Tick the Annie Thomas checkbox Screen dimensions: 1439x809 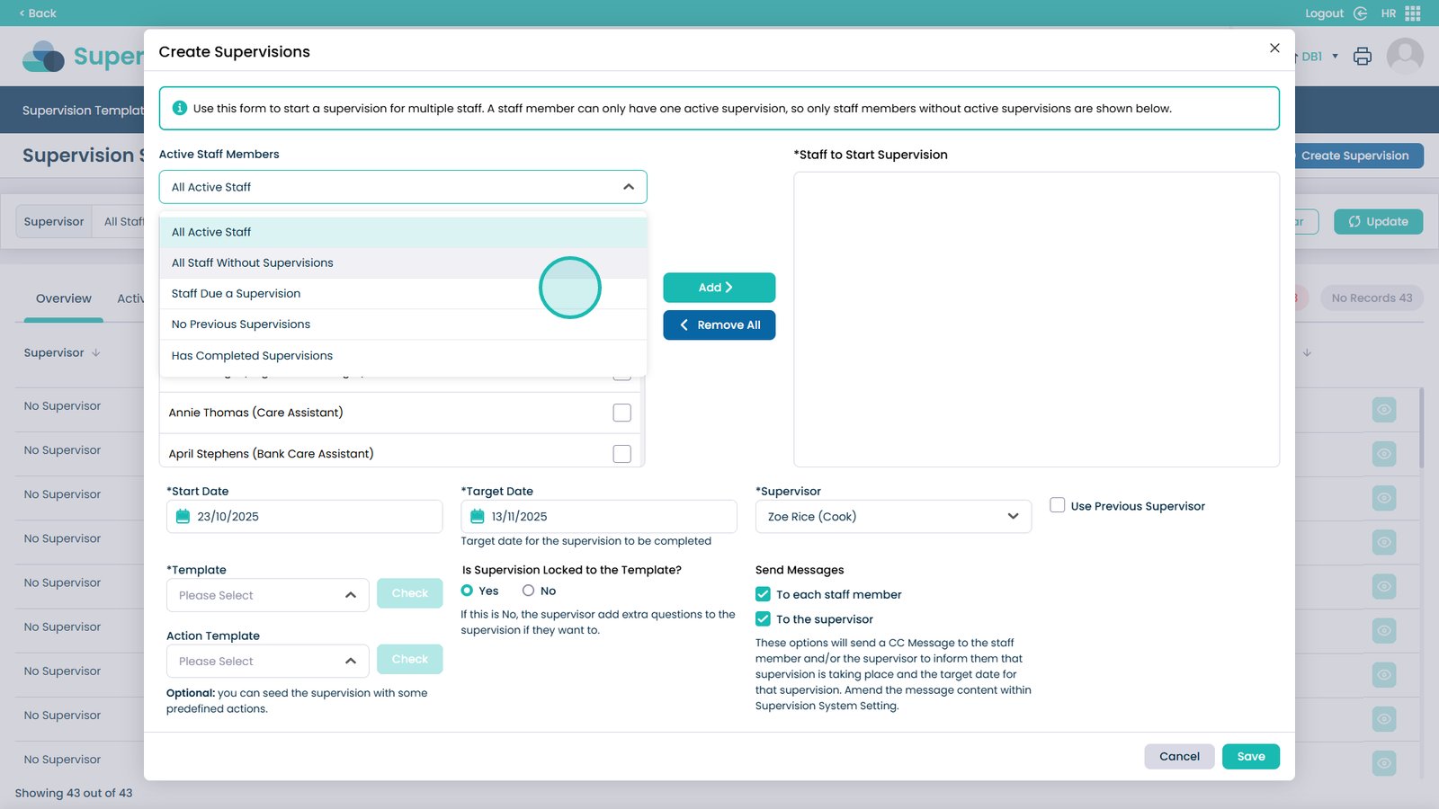621,413
